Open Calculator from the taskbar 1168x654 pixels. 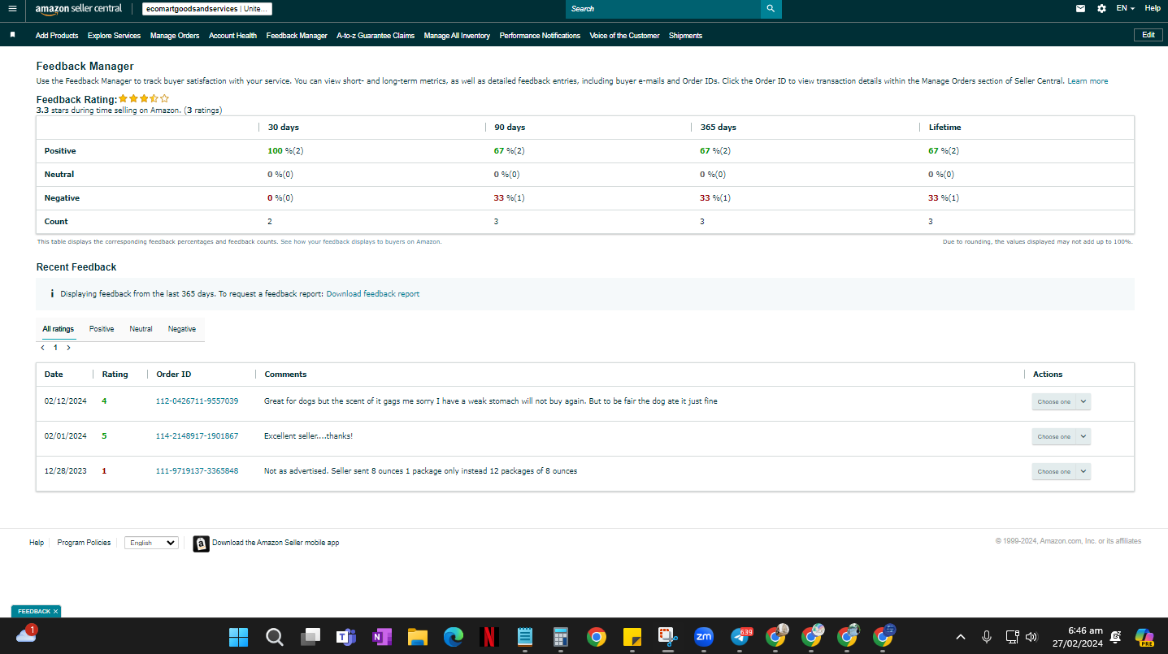560,637
